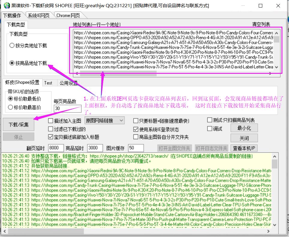
Task: Open the 下载类型 sub-tab
Action: 16,25
